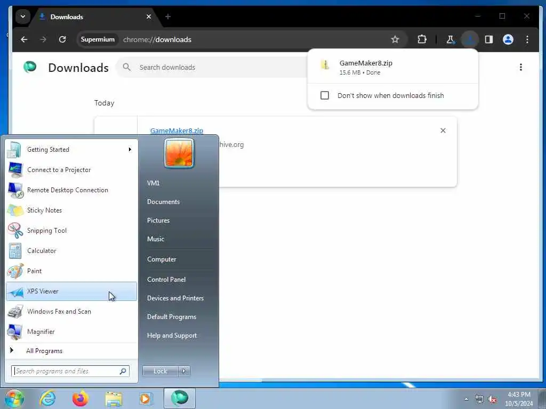Open the arrow next to Lock

click(184, 371)
